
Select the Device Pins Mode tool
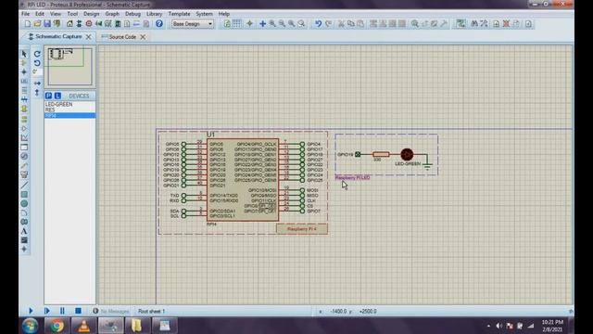click(24, 128)
